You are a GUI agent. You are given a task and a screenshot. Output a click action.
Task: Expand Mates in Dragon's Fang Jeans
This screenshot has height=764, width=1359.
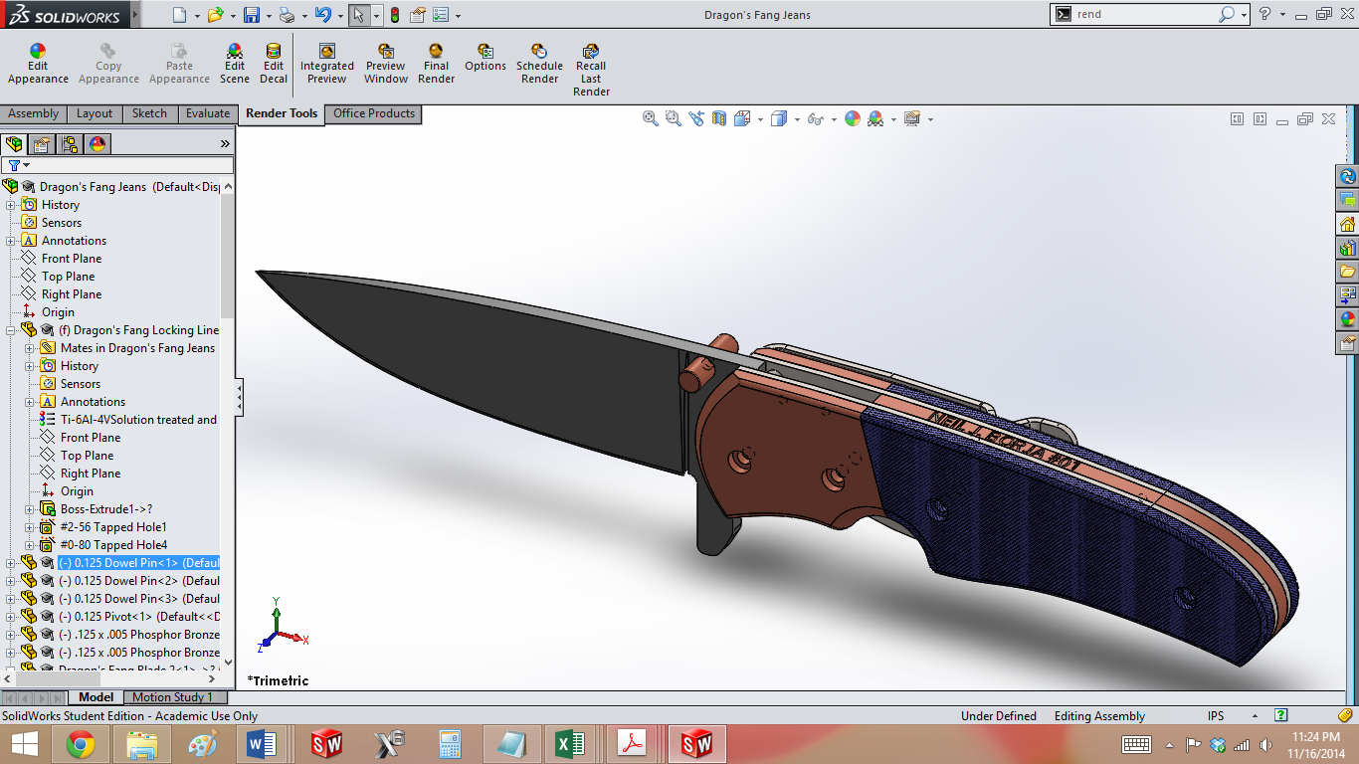30,348
